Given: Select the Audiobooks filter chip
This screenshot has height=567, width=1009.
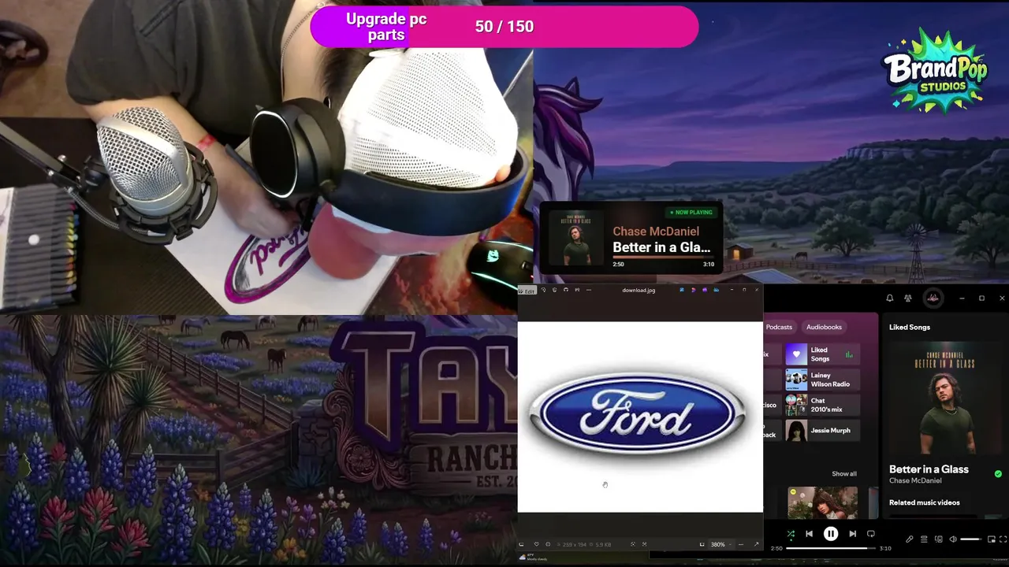Looking at the screenshot, I should (x=824, y=327).
